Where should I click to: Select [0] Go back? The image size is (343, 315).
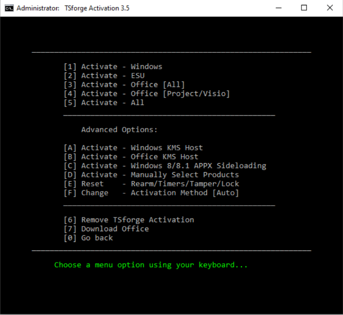point(89,238)
